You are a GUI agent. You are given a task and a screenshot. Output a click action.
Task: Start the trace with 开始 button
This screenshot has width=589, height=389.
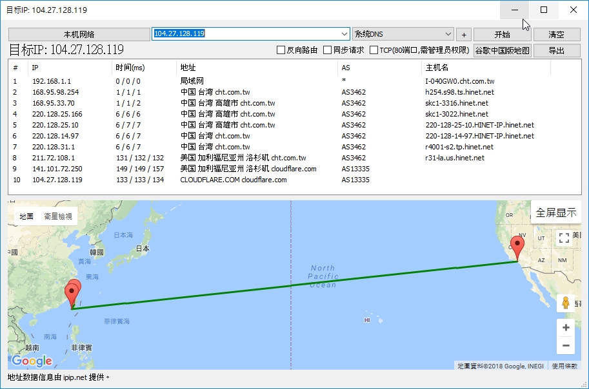(x=502, y=35)
